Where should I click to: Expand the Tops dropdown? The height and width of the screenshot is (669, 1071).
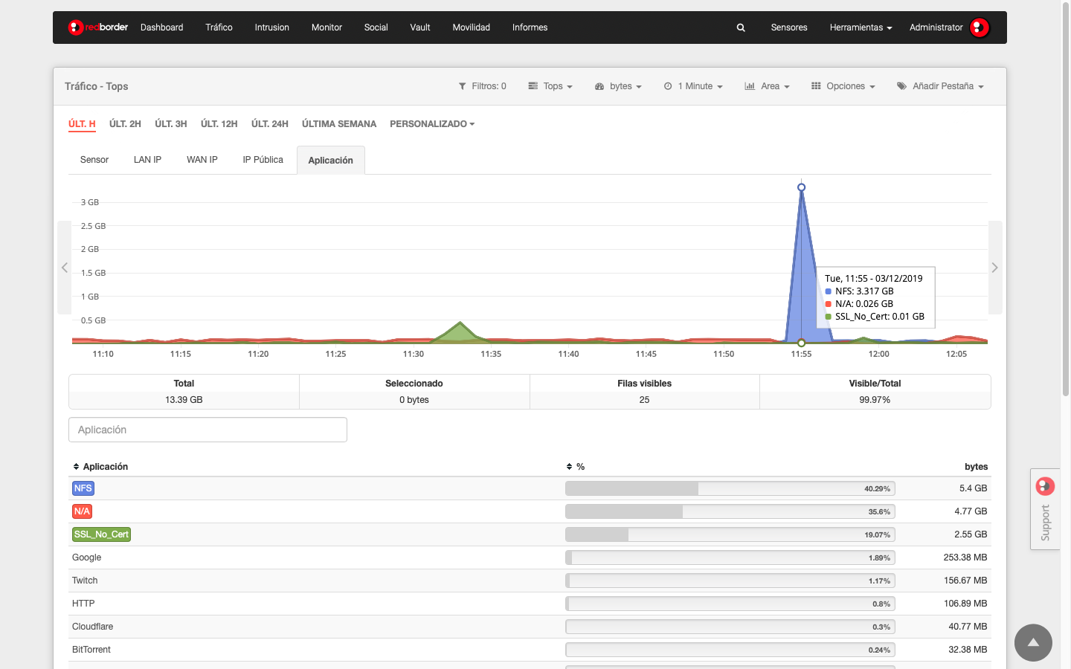(x=550, y=86)
